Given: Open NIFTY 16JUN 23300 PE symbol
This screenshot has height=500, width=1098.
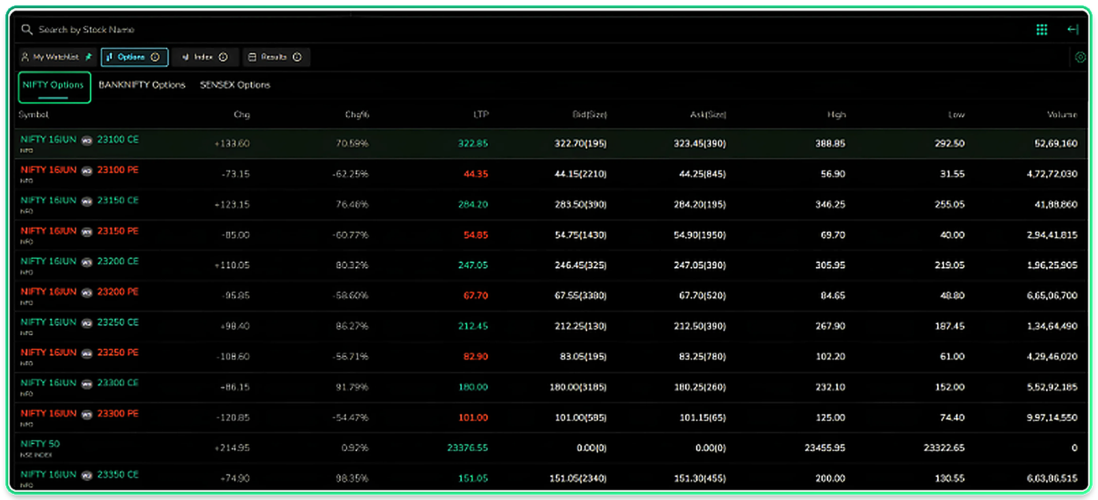Looking at the screenshot, I should click(x=80, y=413).
